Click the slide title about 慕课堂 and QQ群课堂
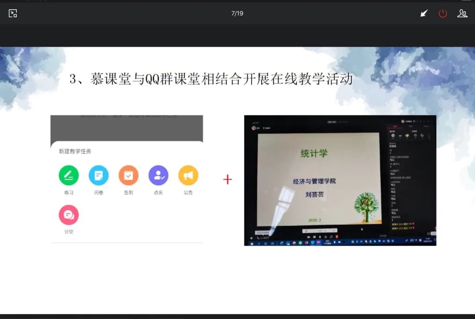The width and height of the screenshot is (475, 319). tap(211, 79)
